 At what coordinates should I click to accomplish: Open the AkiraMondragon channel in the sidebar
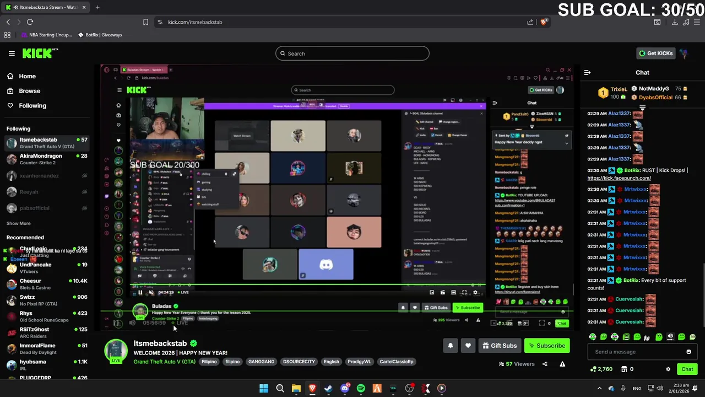pos(47,159)
